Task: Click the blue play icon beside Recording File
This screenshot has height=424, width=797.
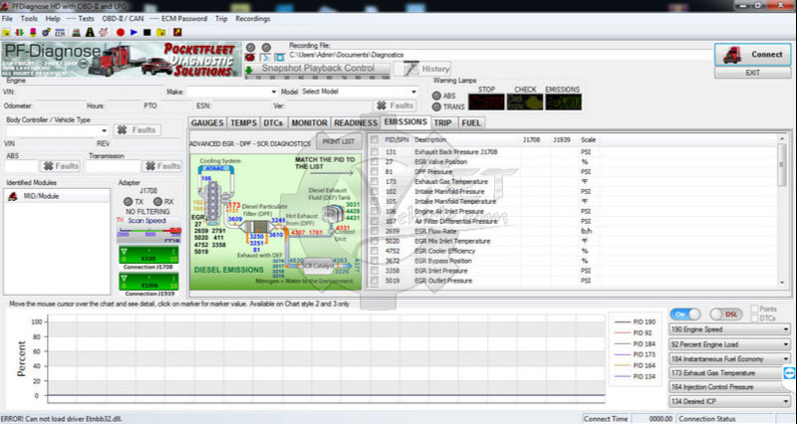Action: (x=265, y=58)
